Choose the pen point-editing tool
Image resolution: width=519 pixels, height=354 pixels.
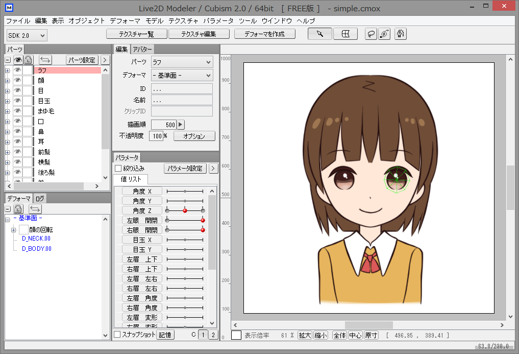click(401, 33)
